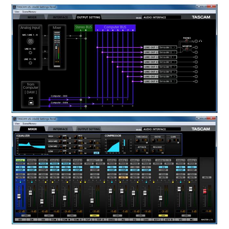229x229 pixels.
Task: Click the output jack icon for LINE OUT 8
Action: (x=196, y=81)
